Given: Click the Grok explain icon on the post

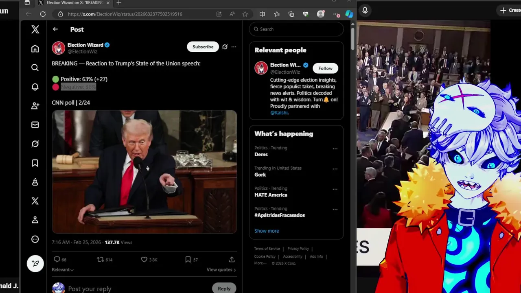Looking at the screenshot, I should tap(225, 47).
